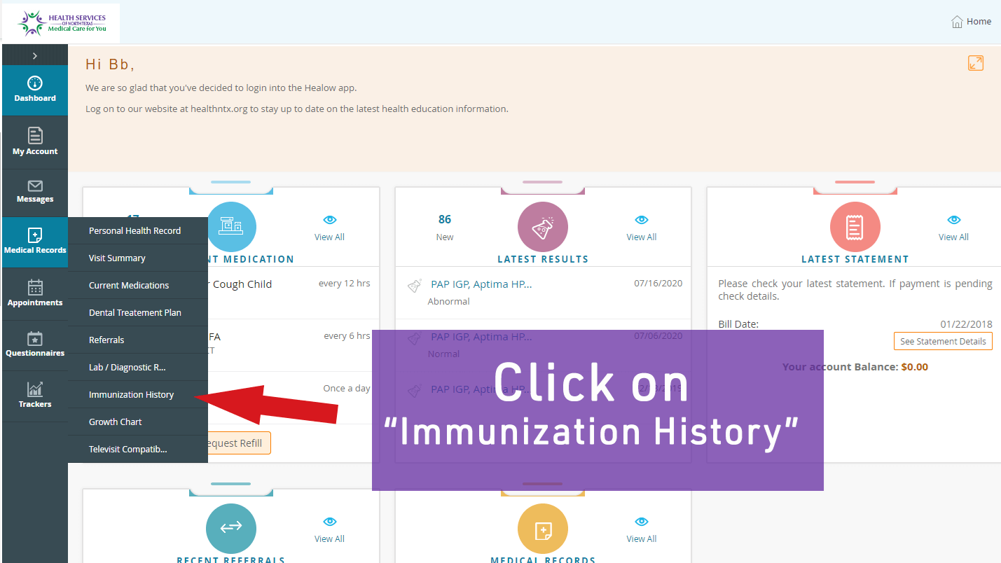Open the abnormal PAP IGP result dated 07/16/2020
The image size is (1001, 563).
point(481,284)
